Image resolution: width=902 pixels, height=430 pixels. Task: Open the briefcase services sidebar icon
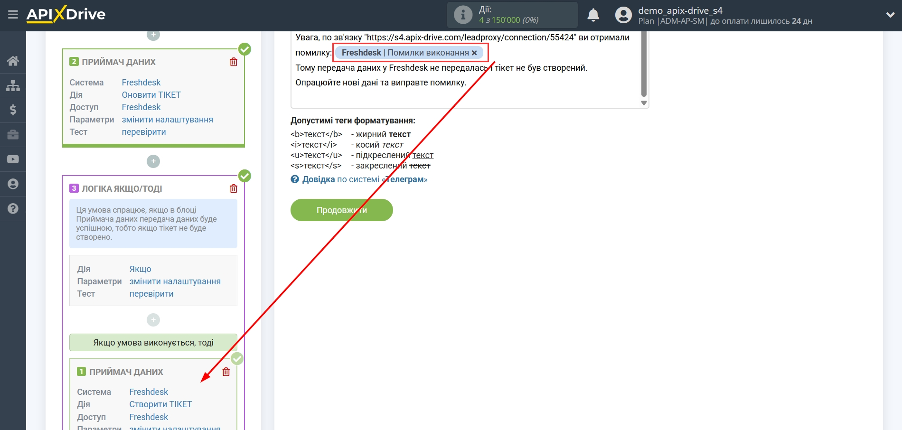click(13, 135)
